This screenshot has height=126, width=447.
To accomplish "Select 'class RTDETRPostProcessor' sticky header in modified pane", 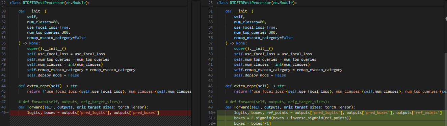I will click(x=257, y=3).
